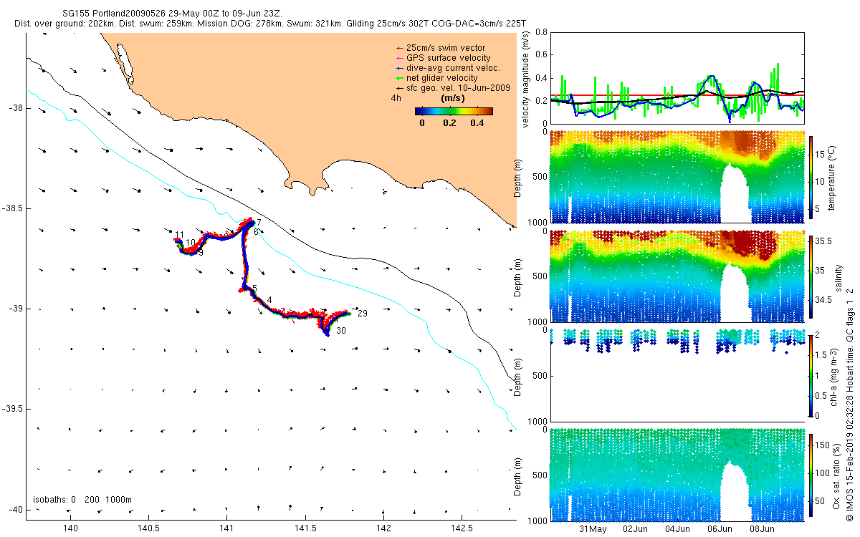Click waypoint label '11' on the glider track
The height and width of the screenshot is (537, 860).
179,235
